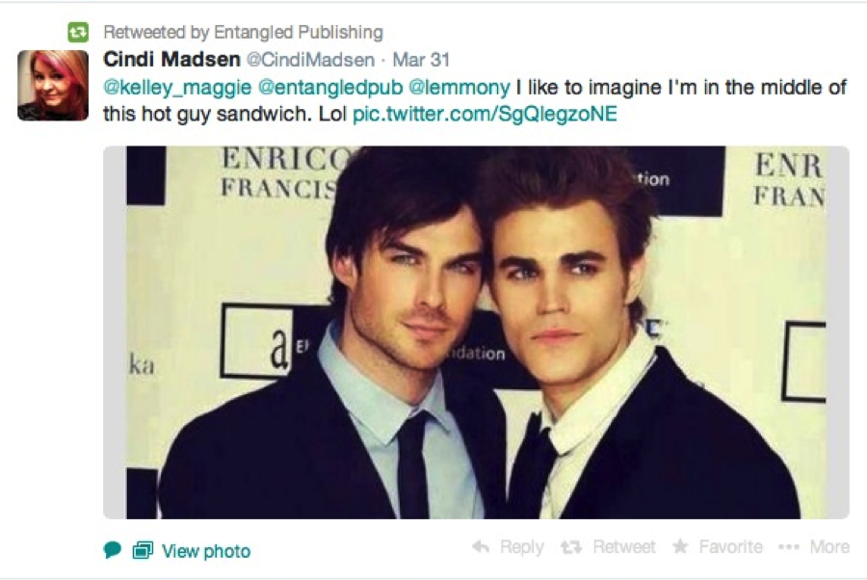This screenshot has height=580, width=867.
Task: Open the Mar 31 tweet timestamp
Action: (x=421, y=60)
